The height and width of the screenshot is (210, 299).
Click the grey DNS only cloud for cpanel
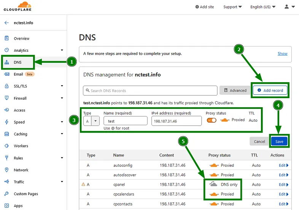tap(213, 184)
